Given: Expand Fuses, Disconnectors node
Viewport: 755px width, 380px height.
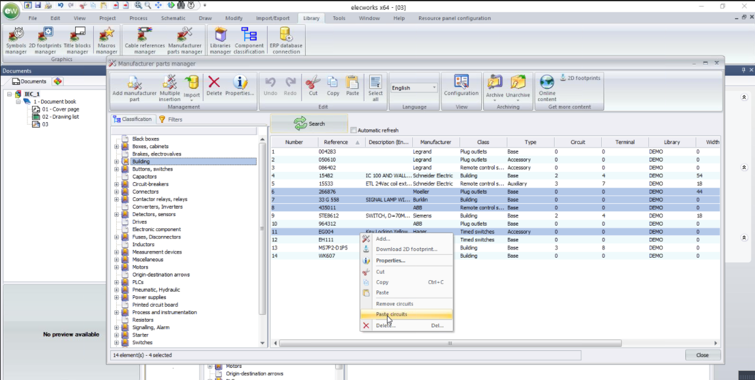Looking at the screenshot, I should [117, 237].
